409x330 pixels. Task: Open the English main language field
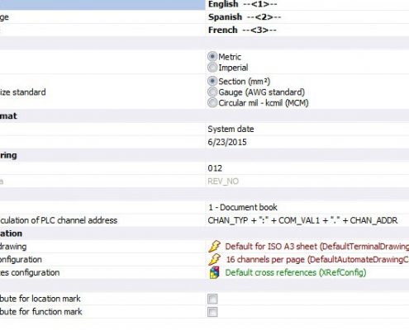tap(307, 4)
